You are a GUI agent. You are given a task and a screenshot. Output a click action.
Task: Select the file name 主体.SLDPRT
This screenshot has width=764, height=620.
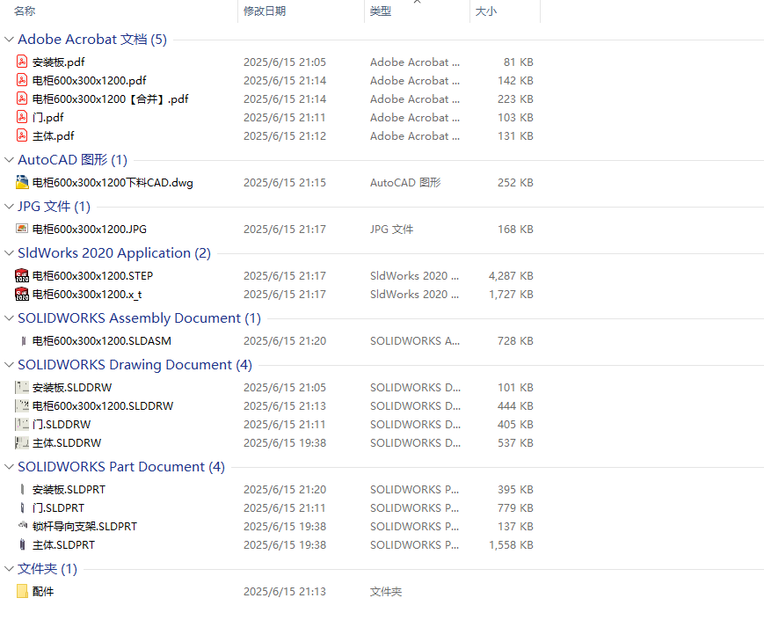[x=63, y=545]
